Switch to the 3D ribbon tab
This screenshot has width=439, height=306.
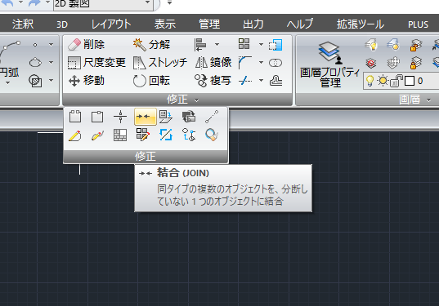[x=62, y=24]
